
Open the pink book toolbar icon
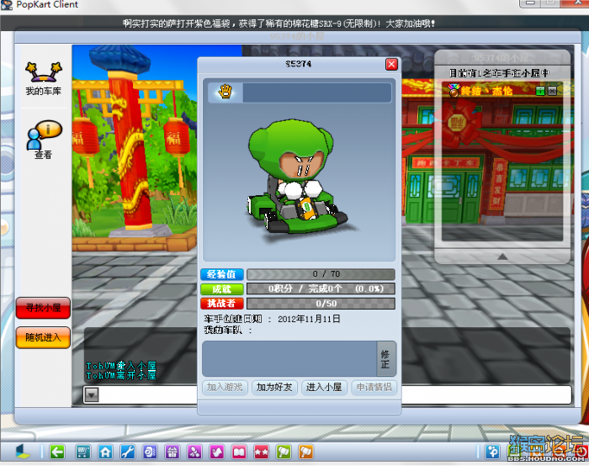coord(239,452)
